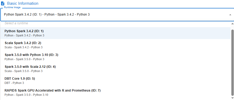This screenshot has width=234, height=100.
Task: Click the 'Select a runtime' placeholder entry
Action: (16, 23)
